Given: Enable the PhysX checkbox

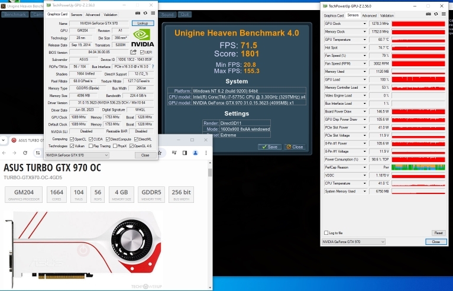Looking at the screenshot, I should [x=115, y=146].
